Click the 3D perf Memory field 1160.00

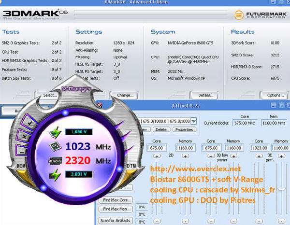(x=280, y=148)
